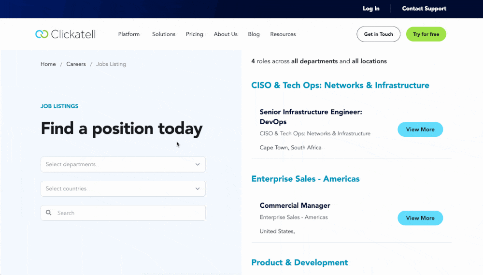Viewport: 483px width, 275px height.
Task: Click the Select countries chevron arrow
Action: (x=198, y=188)
